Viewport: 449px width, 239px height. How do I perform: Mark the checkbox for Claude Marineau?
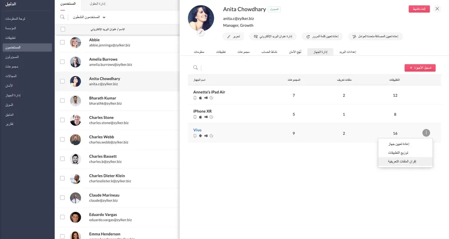pos(62,198)
